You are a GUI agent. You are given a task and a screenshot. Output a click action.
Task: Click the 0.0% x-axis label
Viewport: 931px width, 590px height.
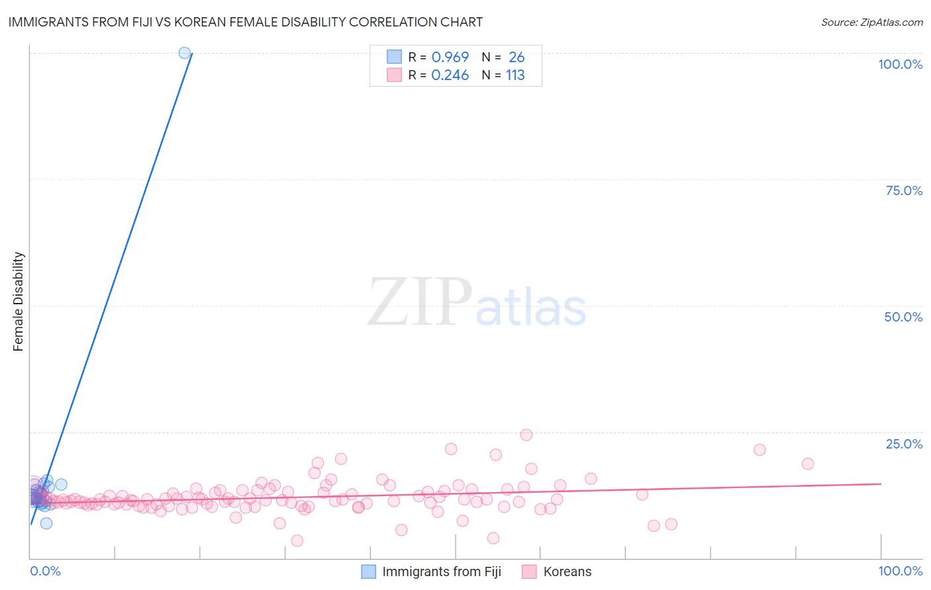(45, 571)
